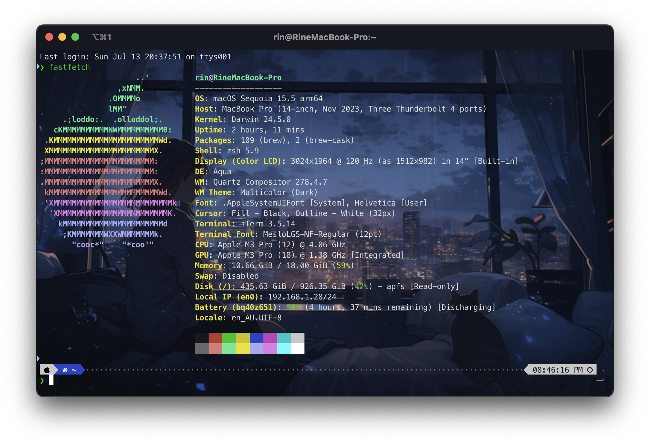Click 'Packages: 109 (brew)' line

(x=274, y=140)
